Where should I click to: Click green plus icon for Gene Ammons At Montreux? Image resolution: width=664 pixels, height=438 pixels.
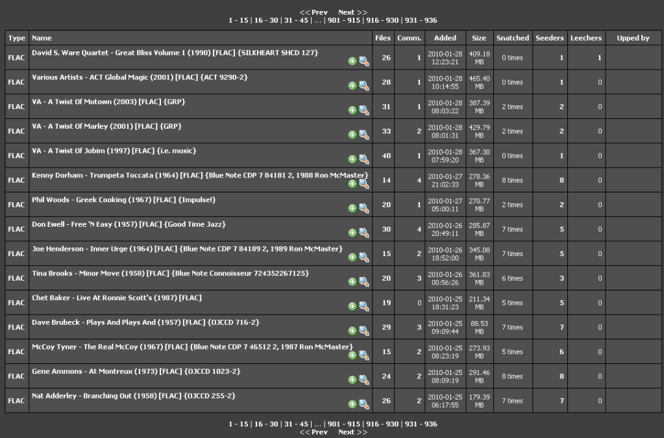[x=352, y=380]
